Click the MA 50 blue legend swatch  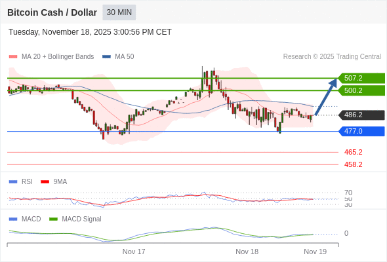[106, 57]
